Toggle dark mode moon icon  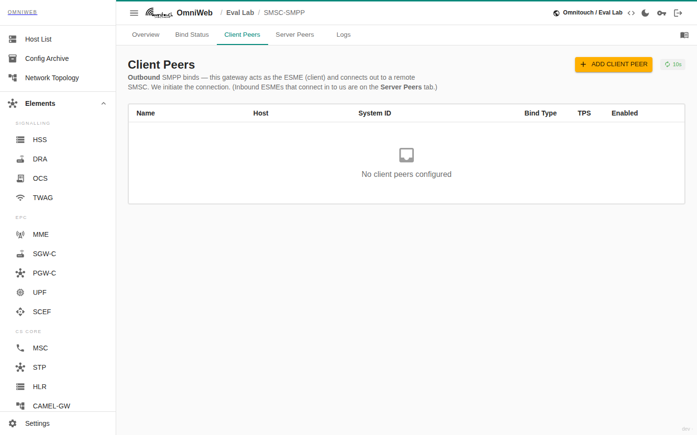pos(645,13)
